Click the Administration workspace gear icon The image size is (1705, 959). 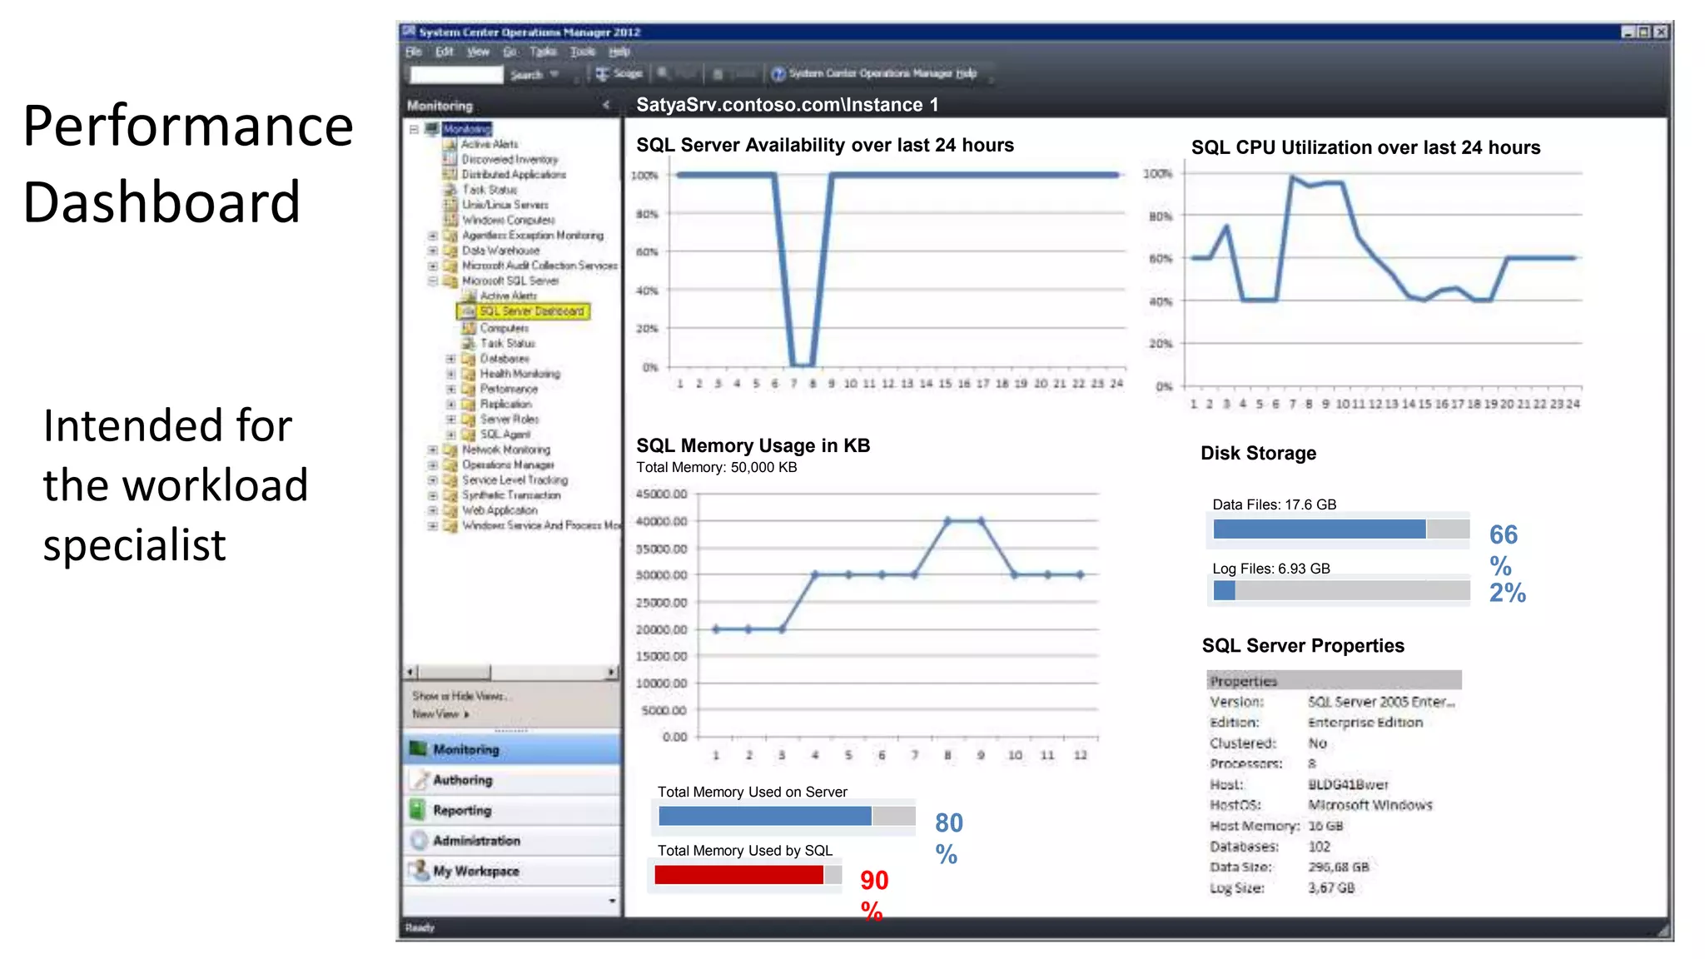coord(419,841)
